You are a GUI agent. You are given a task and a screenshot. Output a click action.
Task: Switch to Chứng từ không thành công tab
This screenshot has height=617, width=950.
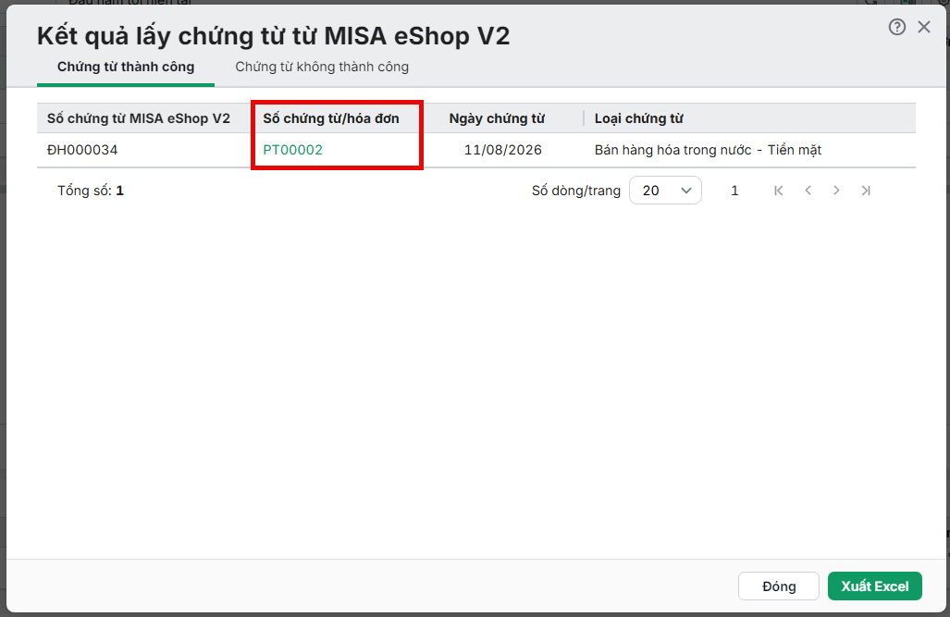(x=322, y=67)
